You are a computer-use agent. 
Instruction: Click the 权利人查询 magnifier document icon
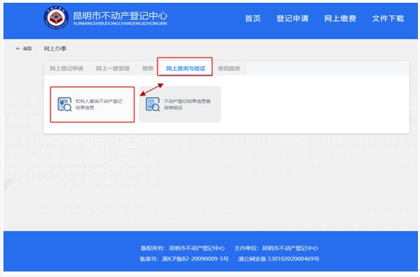pos(65,104)
